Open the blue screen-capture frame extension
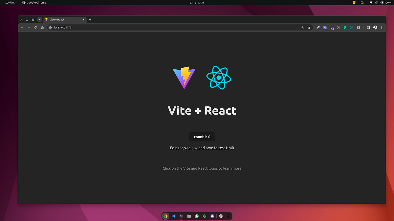The width and height of the screenshot is (394, 221). [352, 28]
